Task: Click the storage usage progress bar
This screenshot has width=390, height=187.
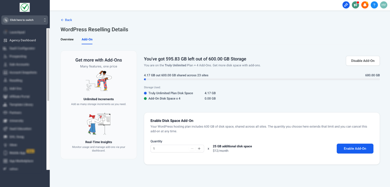Action: point(262,79)
